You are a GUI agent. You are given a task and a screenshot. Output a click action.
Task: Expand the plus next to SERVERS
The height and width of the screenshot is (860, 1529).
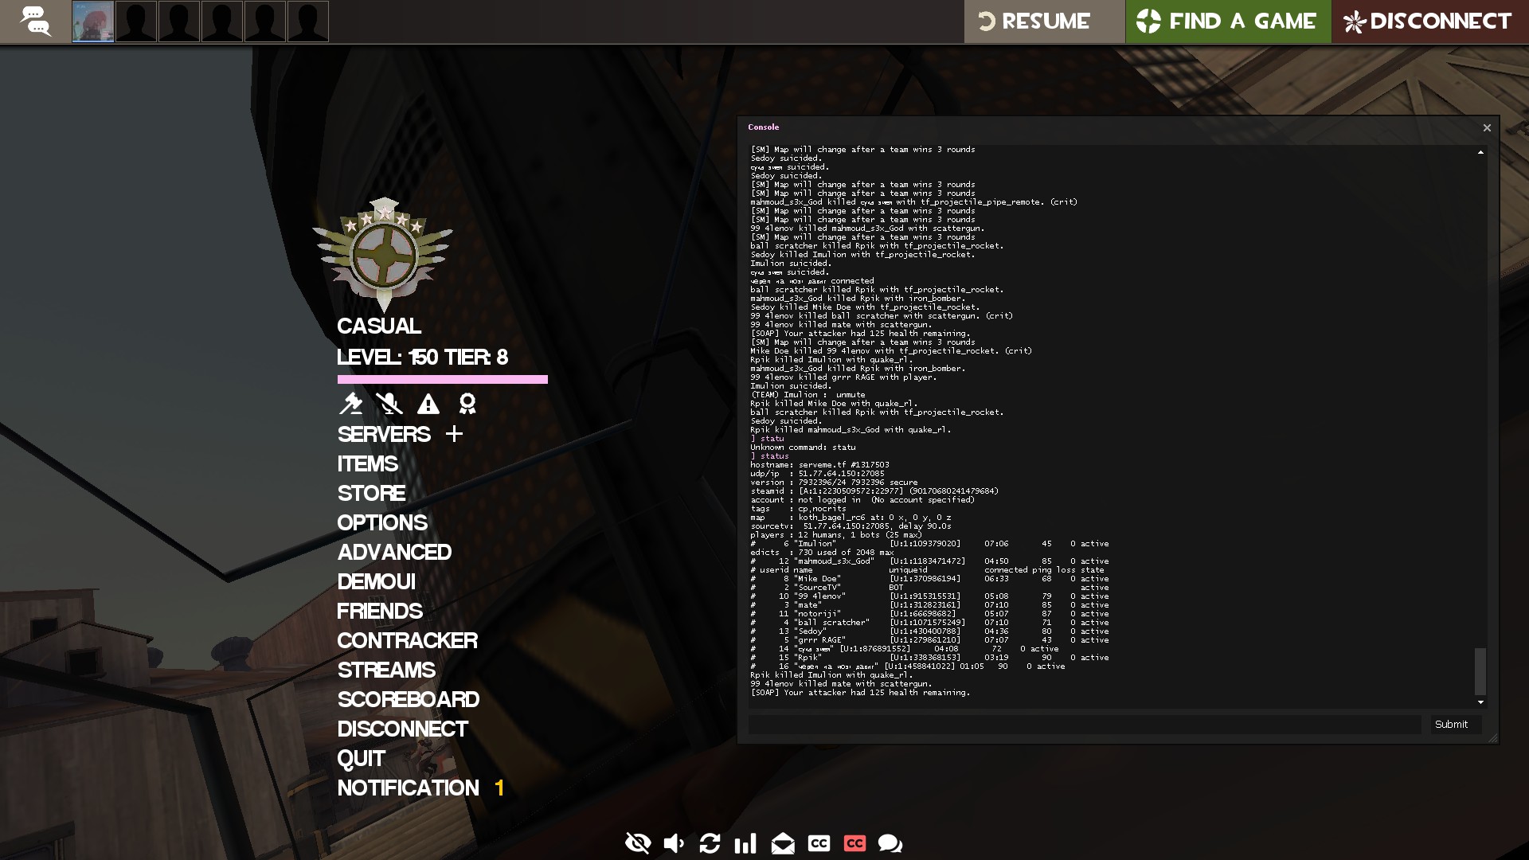454,434
